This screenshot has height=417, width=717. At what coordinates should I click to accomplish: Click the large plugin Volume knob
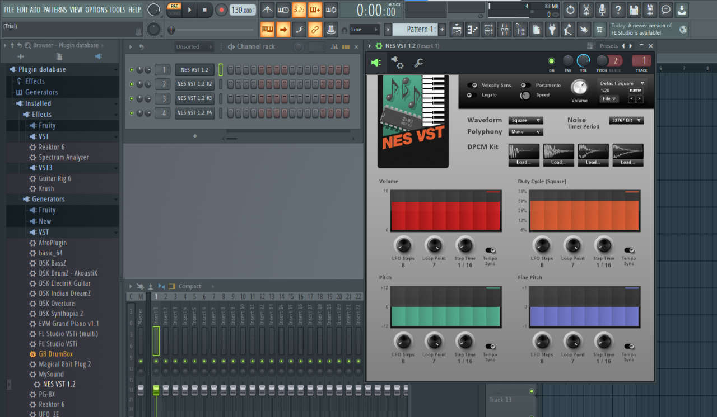[580, 87]
